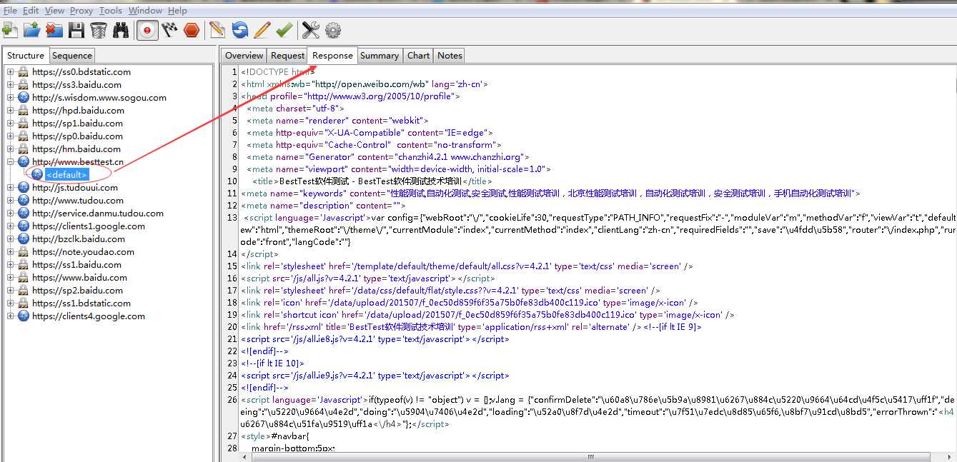Collapse the http://www.besttest.cn node
Image resolution: width=957 pixels, height=462 pixels.
(x=10, y=162)
